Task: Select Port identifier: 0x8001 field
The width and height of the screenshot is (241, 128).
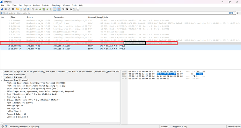Action: coord(20,103)
